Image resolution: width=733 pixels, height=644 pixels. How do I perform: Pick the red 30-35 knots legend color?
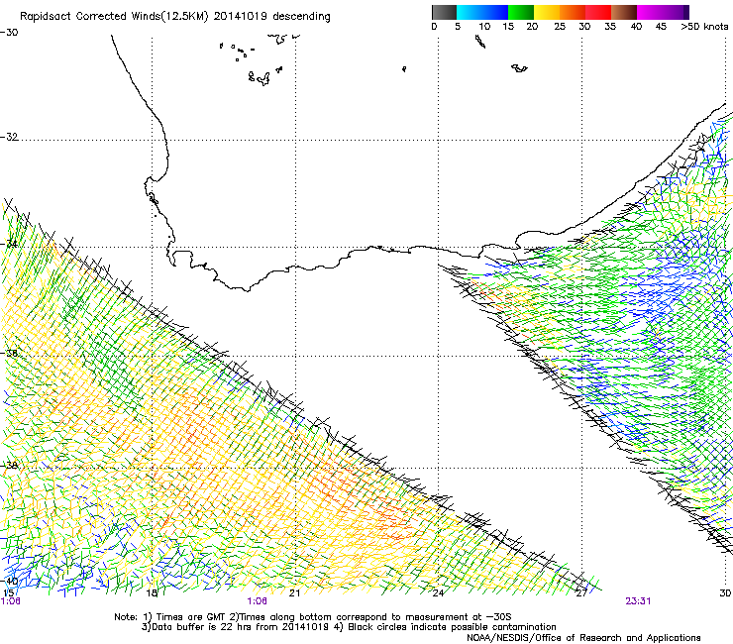pos(598,12)
